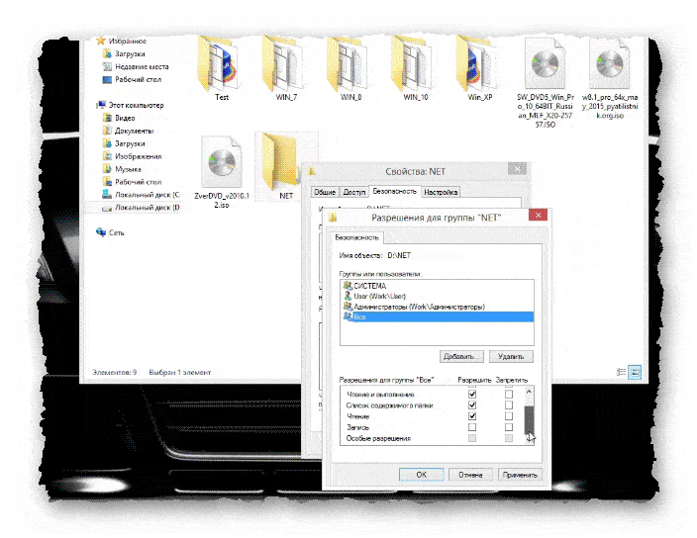Image resolution: width=697 pixels, height=538 pixels.
Task: Select Безопасность tab in permissions dialog
Action: [356, 238]
